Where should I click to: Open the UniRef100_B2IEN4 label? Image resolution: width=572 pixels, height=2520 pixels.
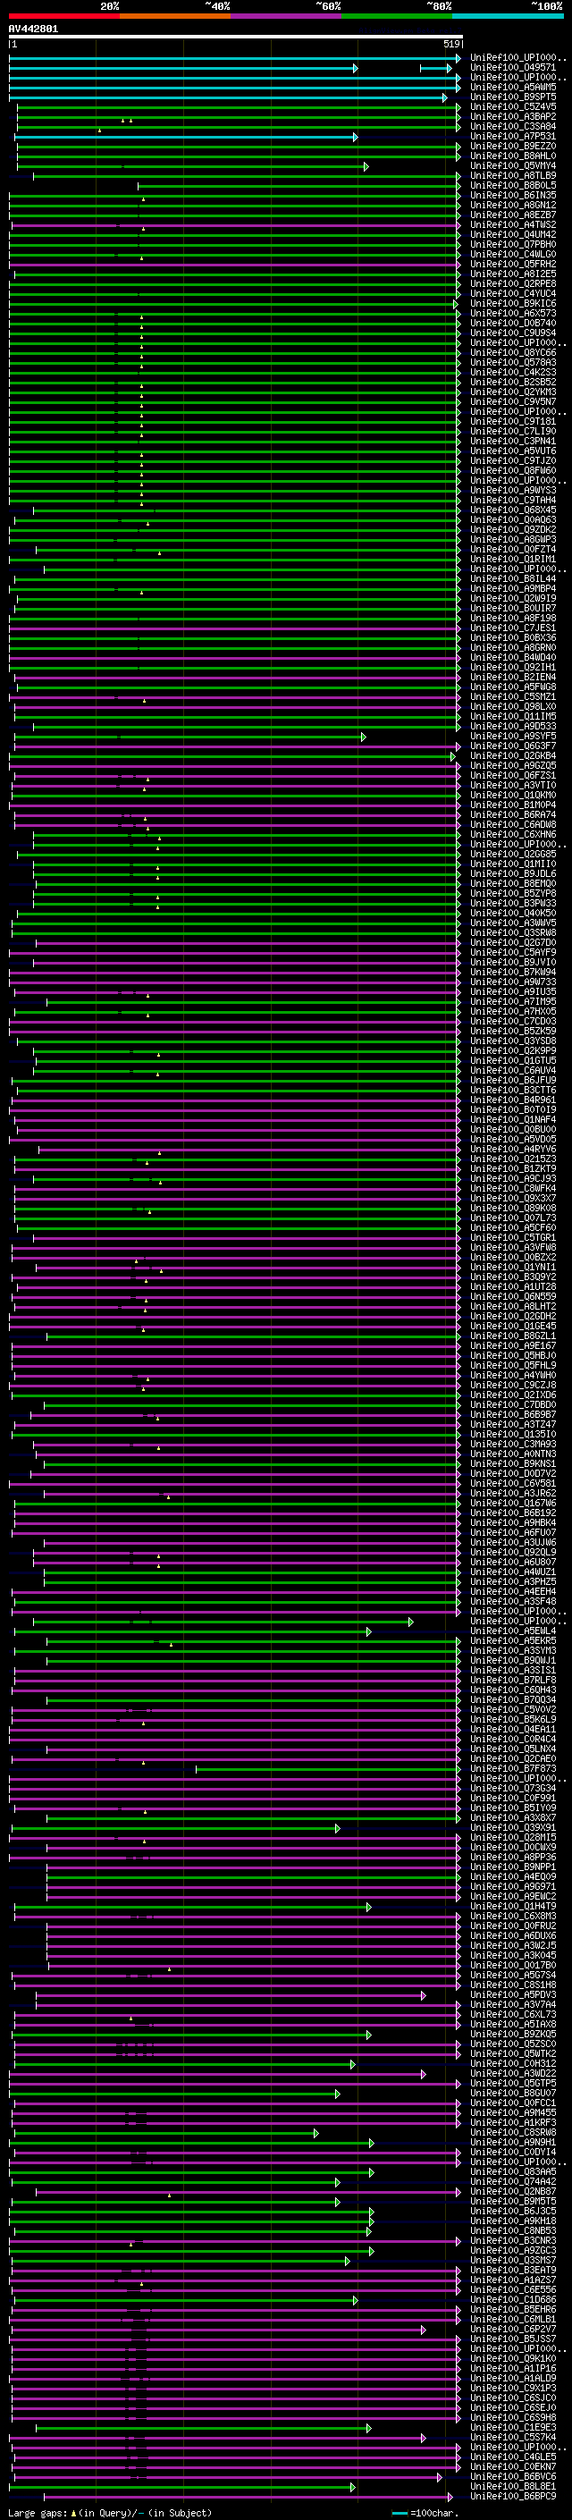tap(513, 677)
